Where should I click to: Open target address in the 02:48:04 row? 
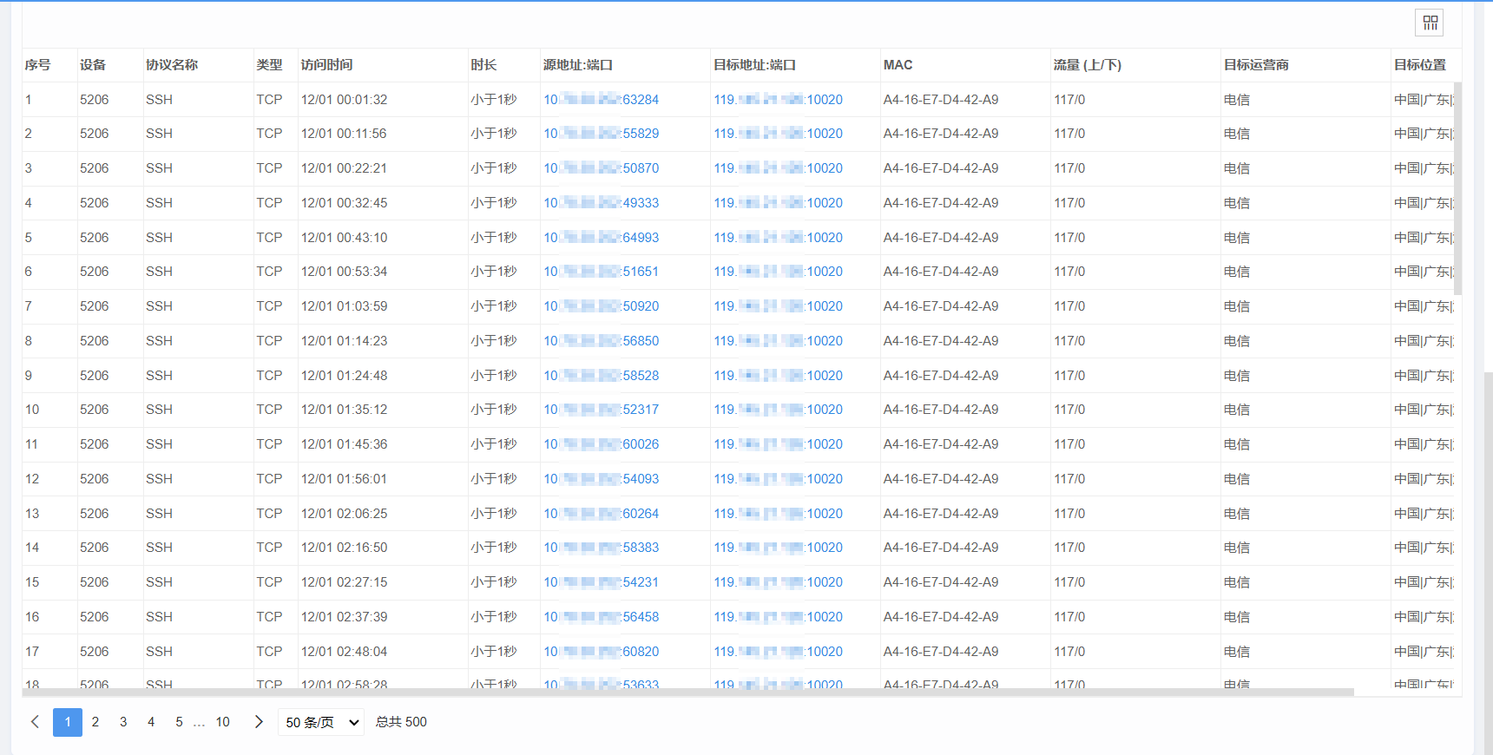tap(778, 652)
